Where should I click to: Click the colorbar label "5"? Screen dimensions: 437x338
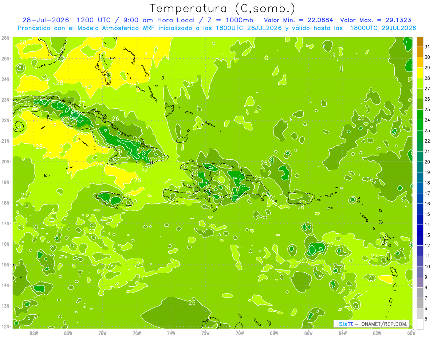[x=426, y=319]
